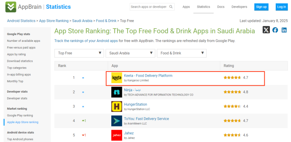
Task: Go to the Apps menu item
Action: point(186,7)
